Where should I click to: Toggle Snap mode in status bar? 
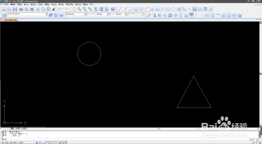click(x=37, y=142)
